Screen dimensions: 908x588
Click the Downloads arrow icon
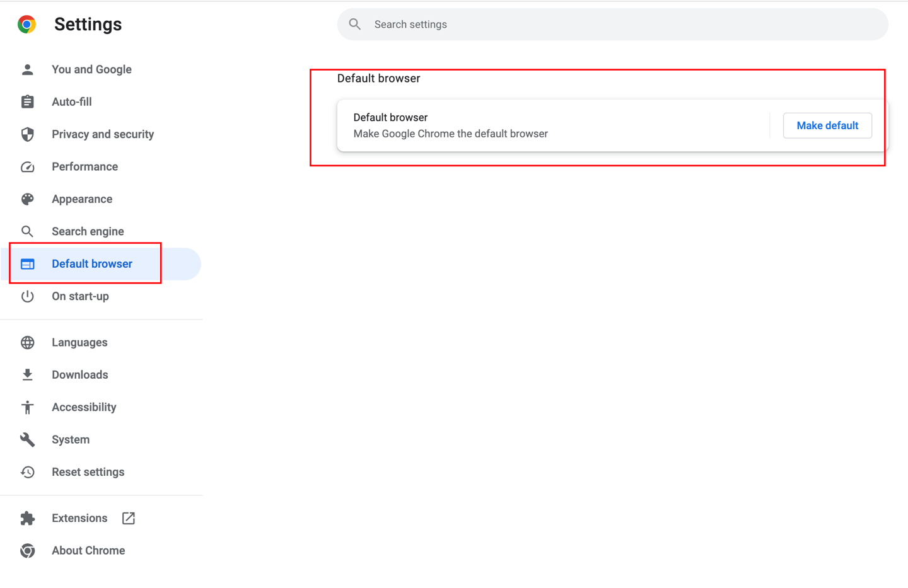point(27,375)
